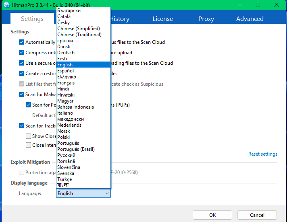
Task: Choose Русский as display language
Action: coord(83,155)
